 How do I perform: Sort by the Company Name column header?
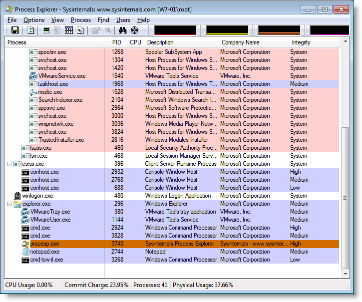point(240,42)
